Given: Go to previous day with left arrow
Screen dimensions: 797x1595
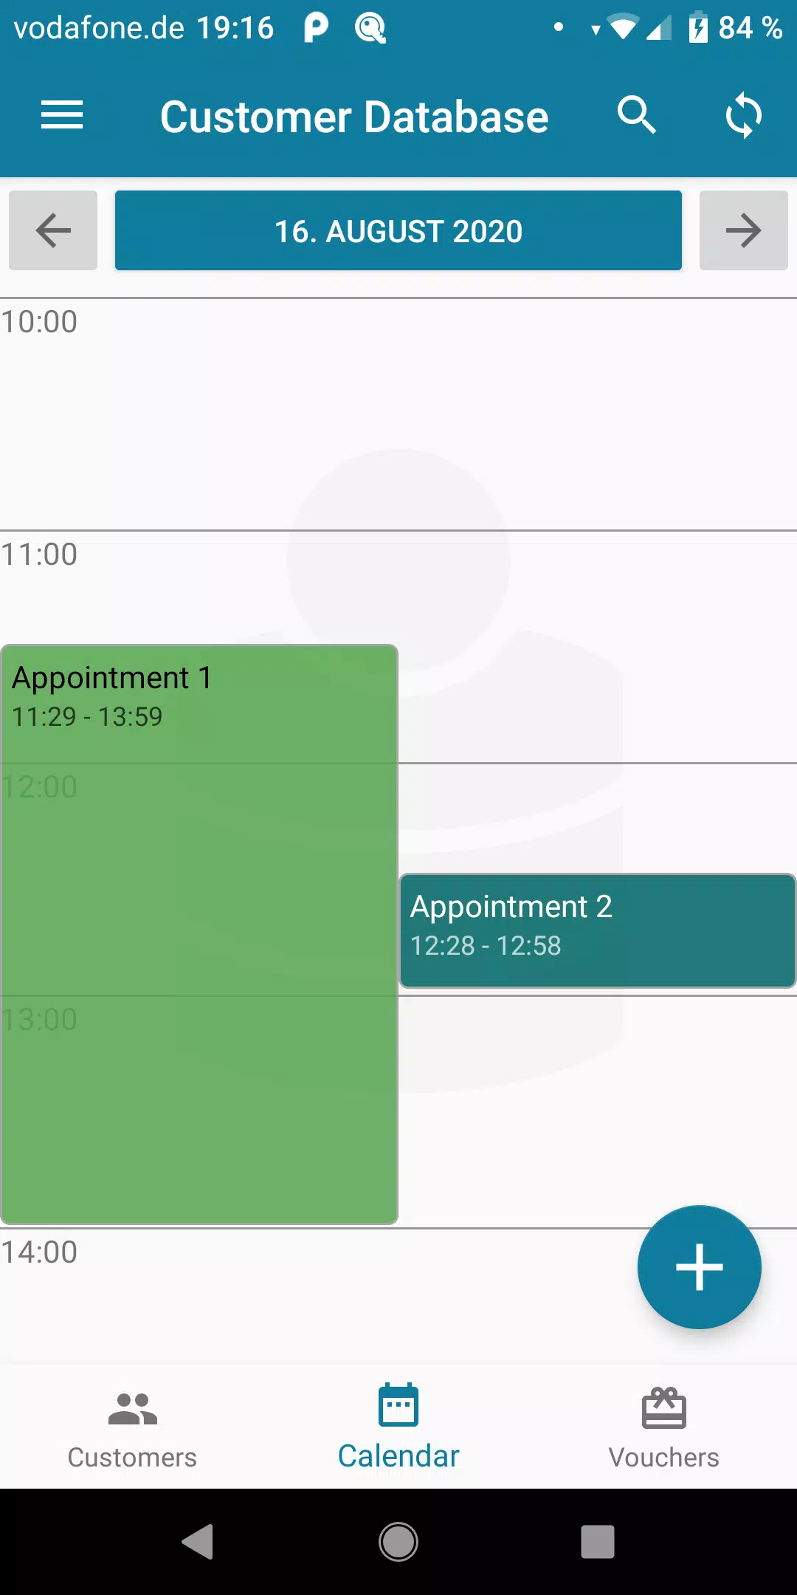Looking at the screenshot, I should tap(53, 230).
